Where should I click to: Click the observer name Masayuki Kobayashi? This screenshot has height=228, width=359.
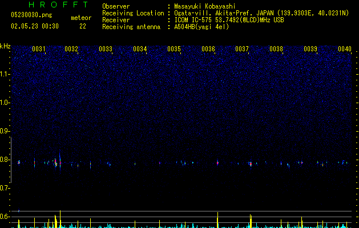coord(205,6)
